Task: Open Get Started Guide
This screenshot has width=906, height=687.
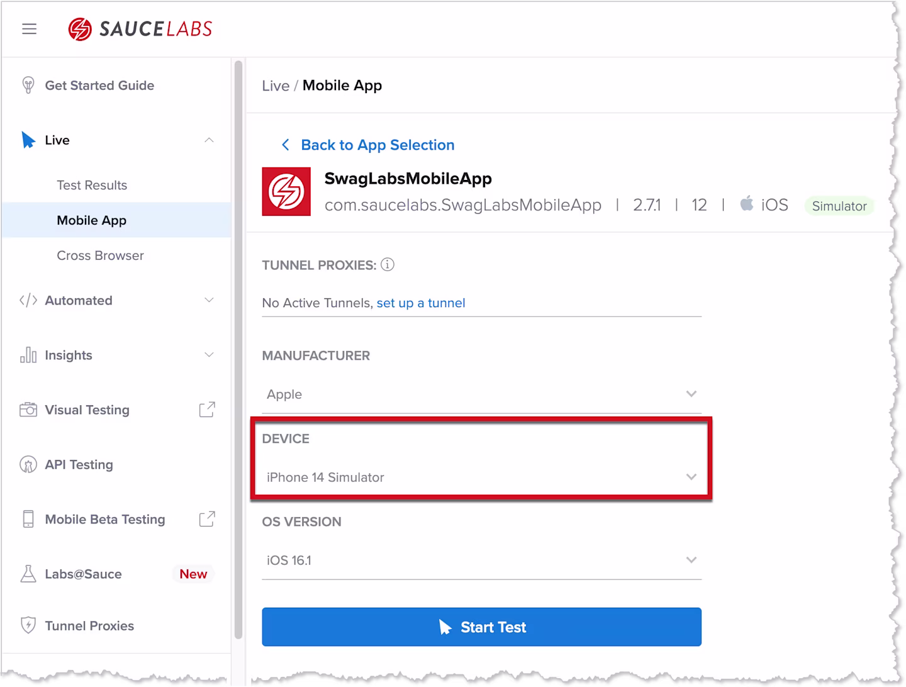Action: tap(99, 85)
